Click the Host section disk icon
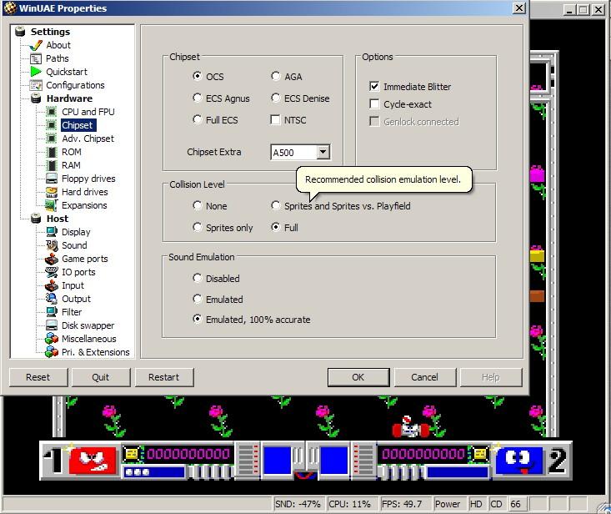Image resolution: width=611 pixels, height=514 pixels. 36,219
